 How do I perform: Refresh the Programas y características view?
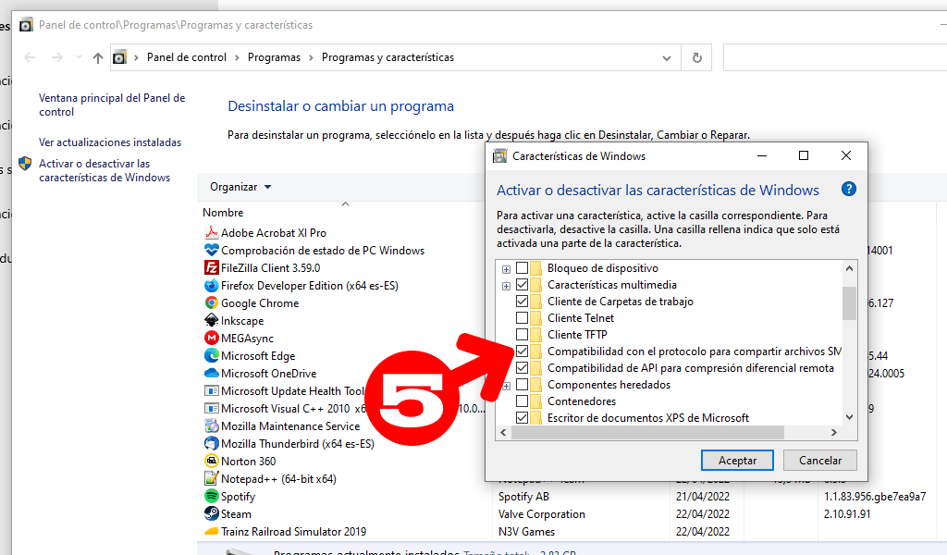[x=696, y=57]
